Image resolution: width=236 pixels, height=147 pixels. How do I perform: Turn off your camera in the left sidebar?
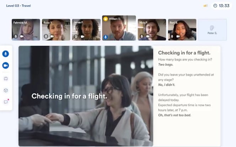point(6,66)
